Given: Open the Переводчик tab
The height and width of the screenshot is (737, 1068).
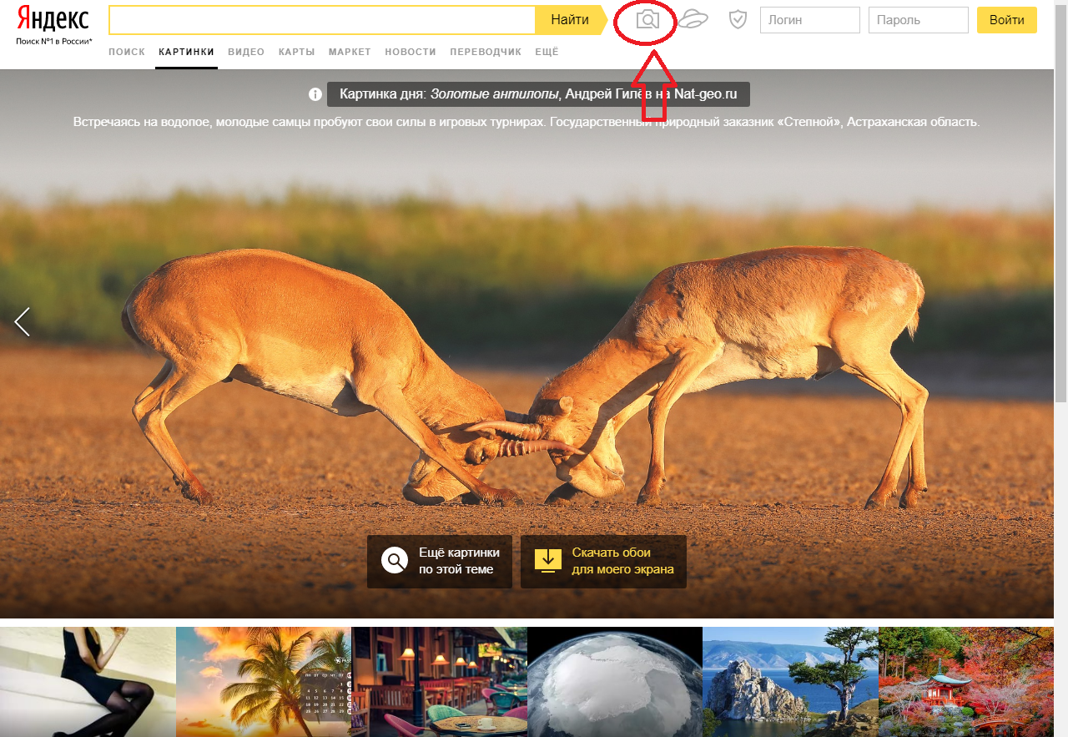Looking at the screenshot, I should coord(486,52).
